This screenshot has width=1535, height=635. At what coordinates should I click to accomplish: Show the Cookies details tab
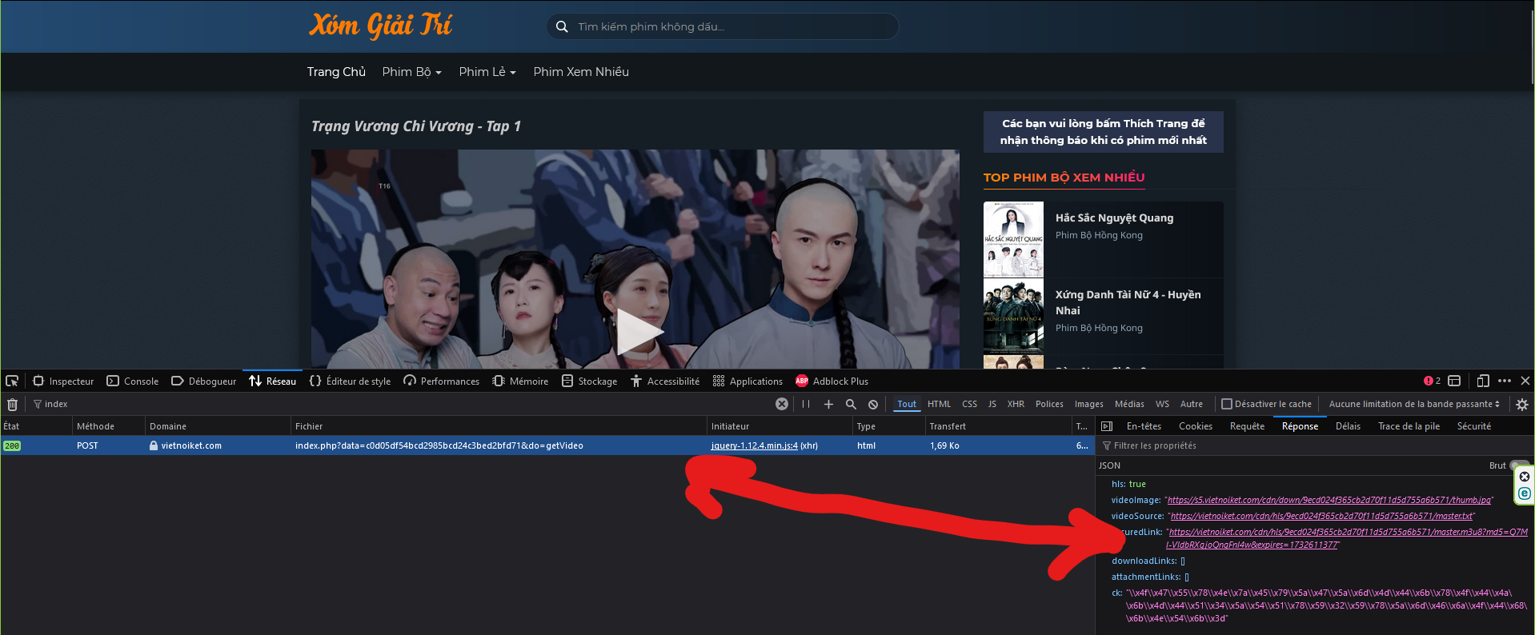[1196, 427]
